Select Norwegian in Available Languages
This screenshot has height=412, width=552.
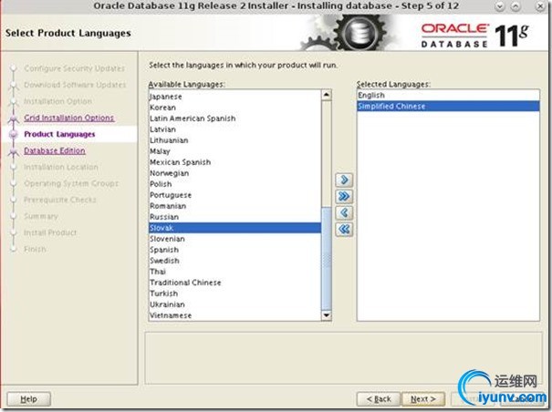[234, 173]
